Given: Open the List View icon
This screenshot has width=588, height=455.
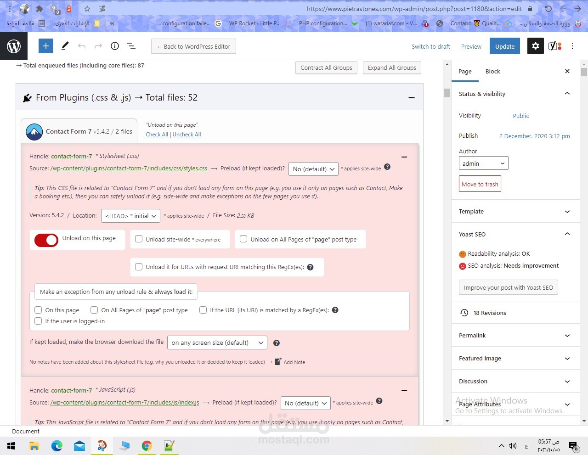Looking at the screenshot, I should tap(131, 46).
